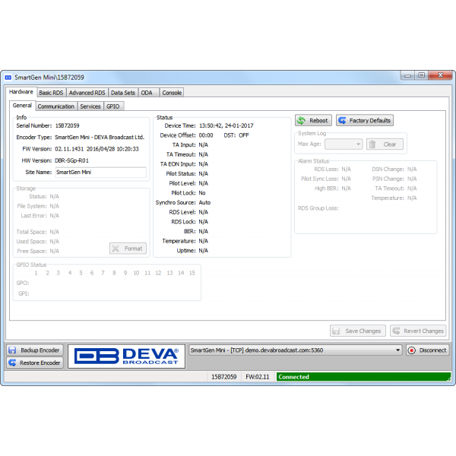Click the Disconnect button
Image resolution: width=456 pixels, height=456 pixels.
click(427, 350)
